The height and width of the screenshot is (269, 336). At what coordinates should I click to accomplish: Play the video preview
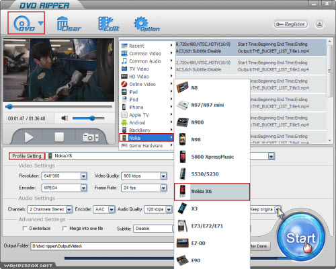(29, 137)
